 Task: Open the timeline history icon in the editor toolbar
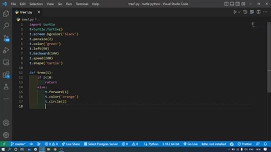pos(245,12)
